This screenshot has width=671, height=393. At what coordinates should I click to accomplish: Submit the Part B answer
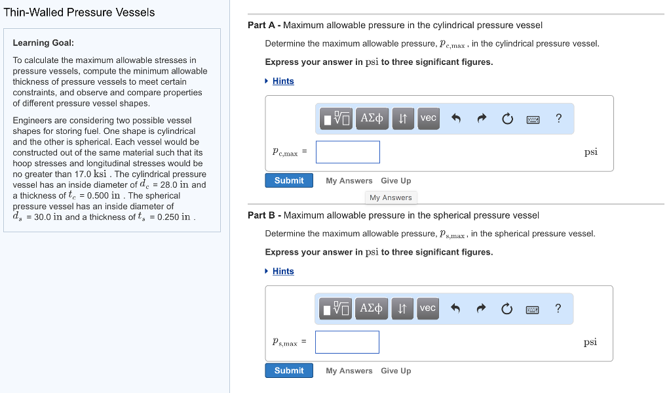tap(289, 371)
